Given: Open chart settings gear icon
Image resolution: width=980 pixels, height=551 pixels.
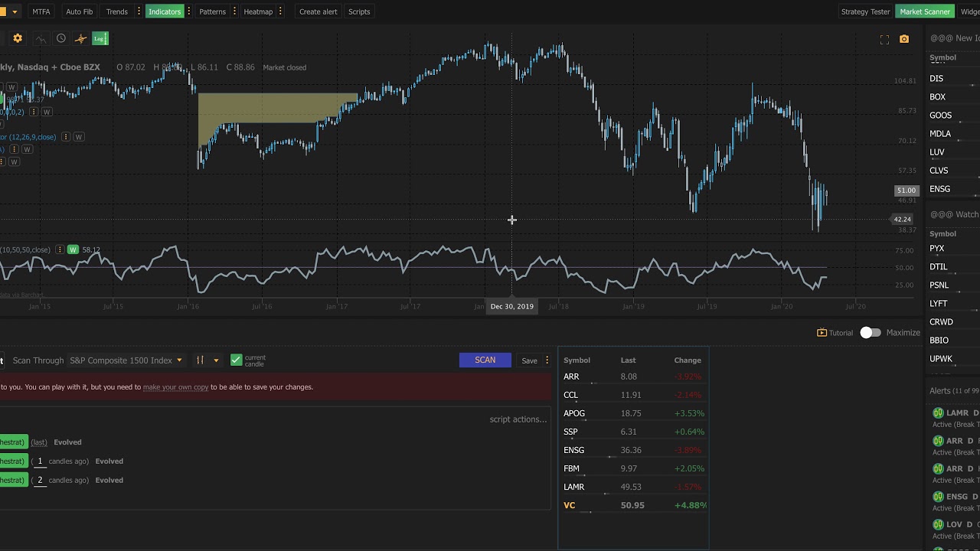Looking at the screenshot, I should coord(18,38).
